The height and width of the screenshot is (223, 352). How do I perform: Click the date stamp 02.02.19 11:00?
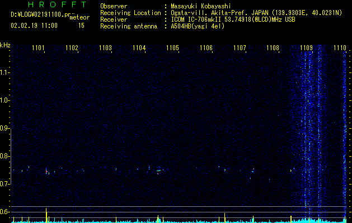click(x=34, y=26)
